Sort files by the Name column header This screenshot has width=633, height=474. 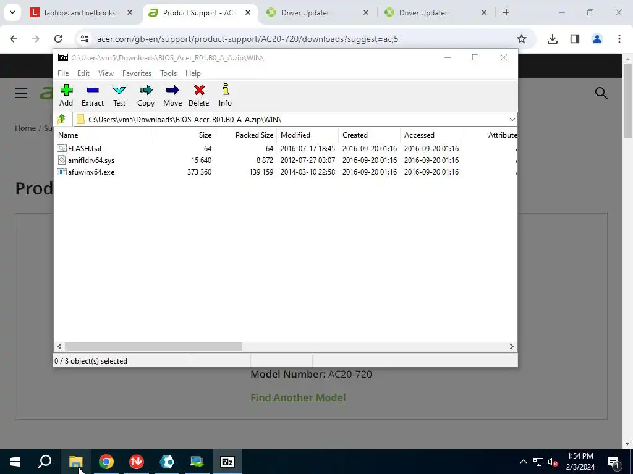tap(103, 135)
